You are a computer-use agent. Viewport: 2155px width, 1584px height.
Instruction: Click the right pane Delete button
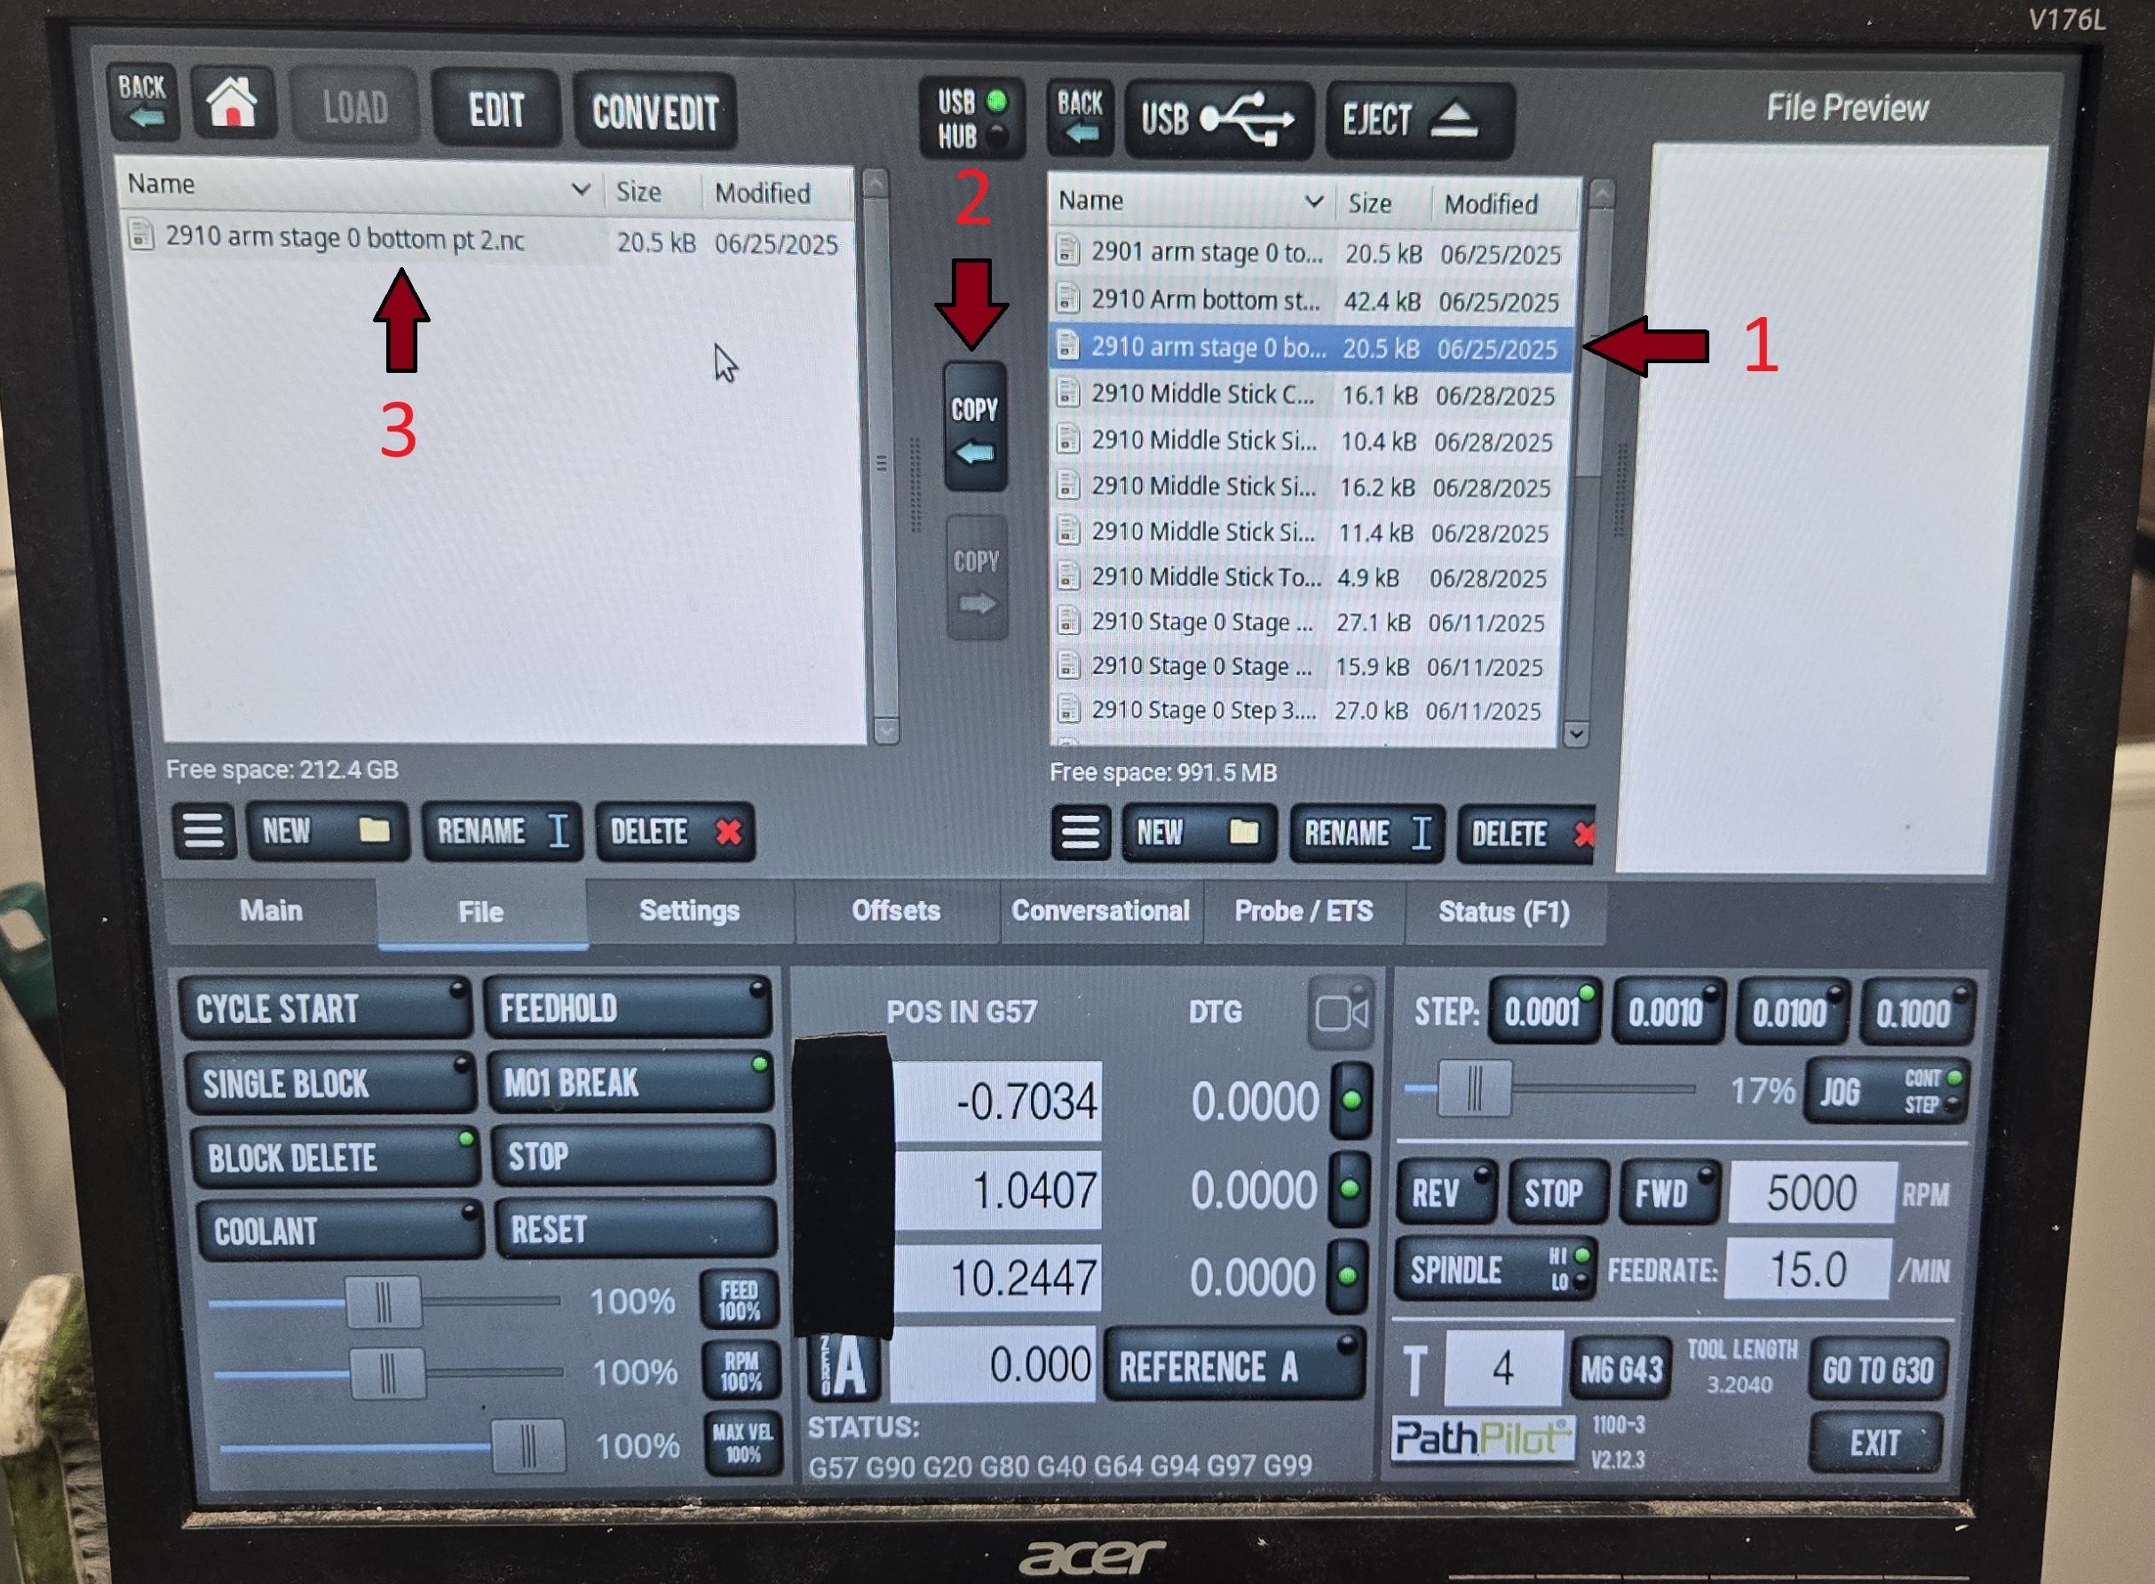click(1526, 835)
